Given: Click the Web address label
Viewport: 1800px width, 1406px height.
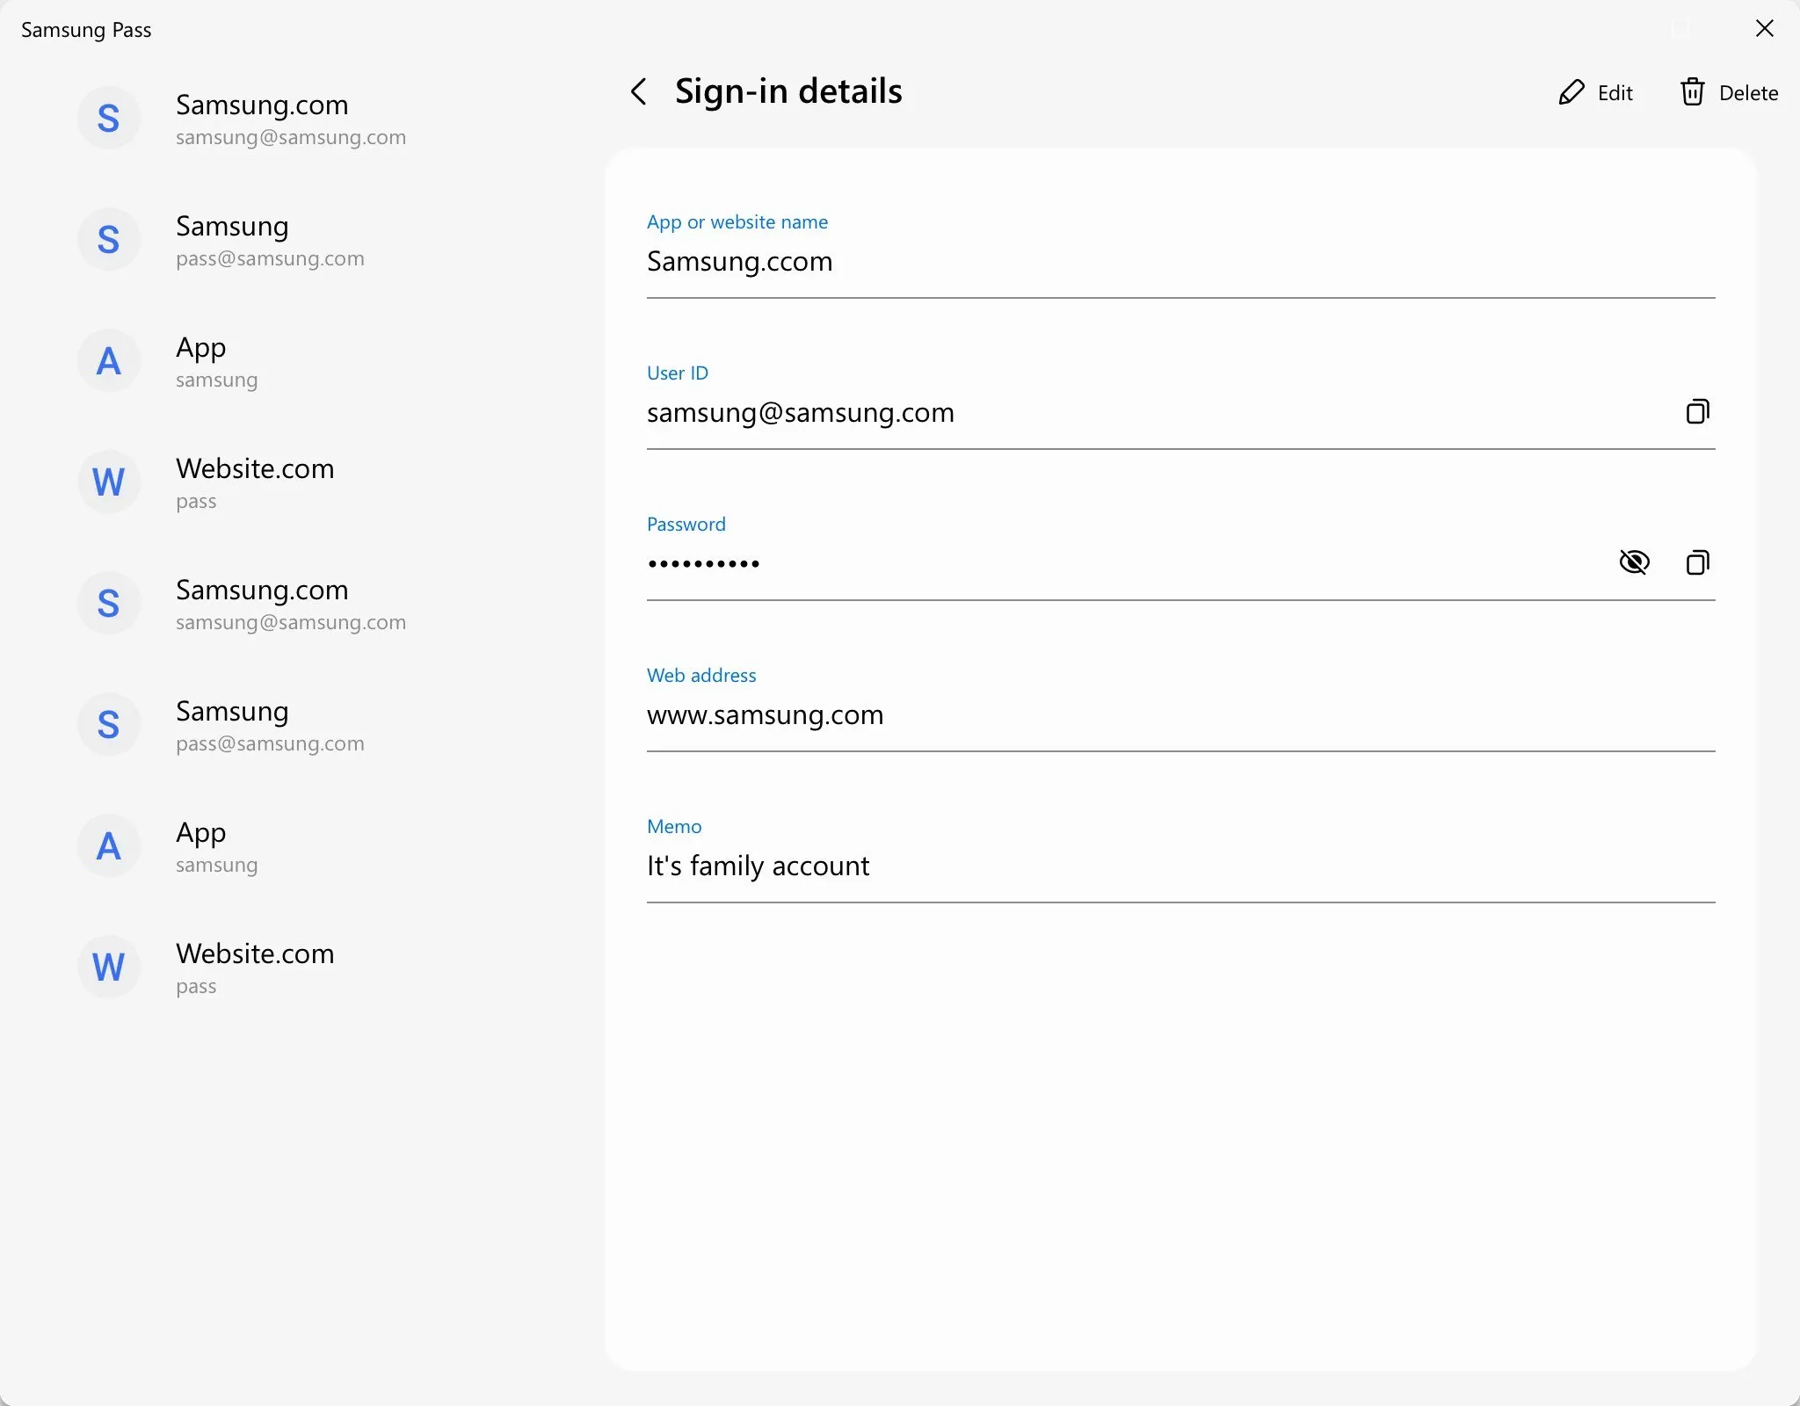Looking at the screenshot, I should (x=701, y=676).
